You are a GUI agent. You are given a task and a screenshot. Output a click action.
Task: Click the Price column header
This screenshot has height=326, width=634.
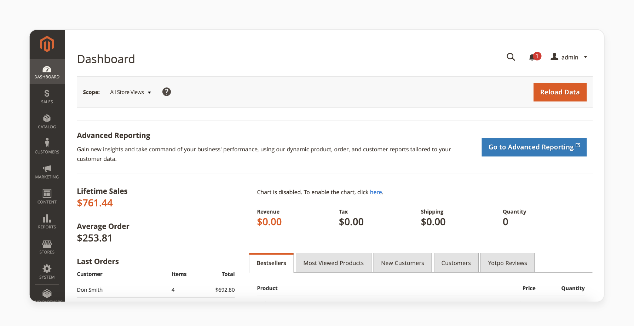pyautogui.click(x=529, y=288)
